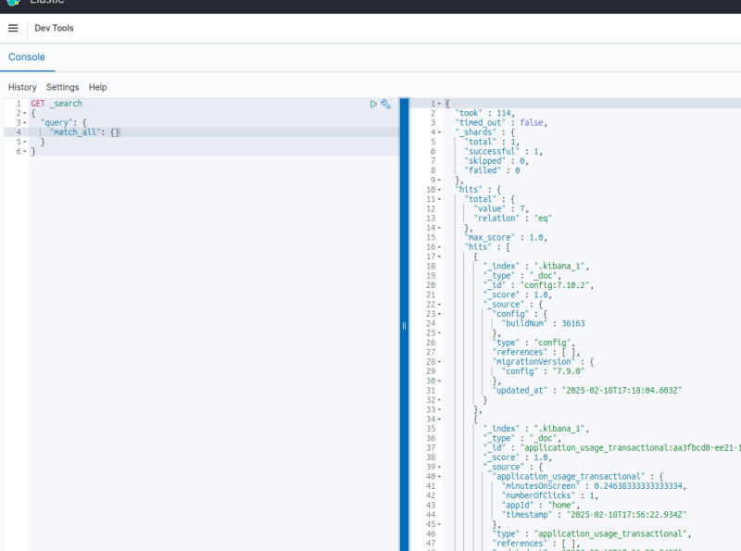Image resolution: width=741 pixels, height=551 pixels.
Task: Collapse the outer "hits" object on line 10
Action: tap(439, 190)
